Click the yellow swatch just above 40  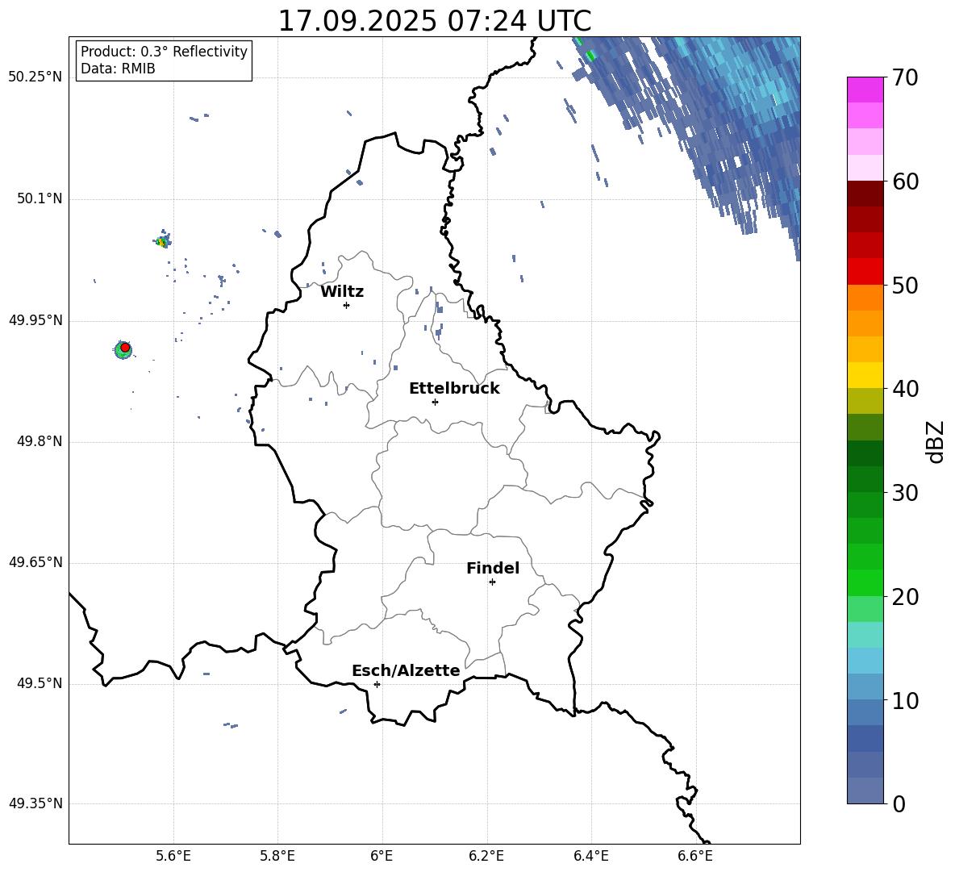point(865,375)
